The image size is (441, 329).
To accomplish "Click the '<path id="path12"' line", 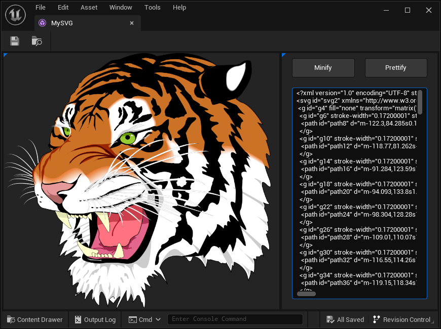I will 358,146.
